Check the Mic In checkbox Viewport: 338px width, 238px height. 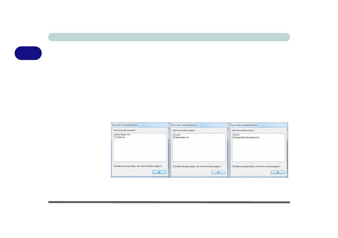click(234, 135)
